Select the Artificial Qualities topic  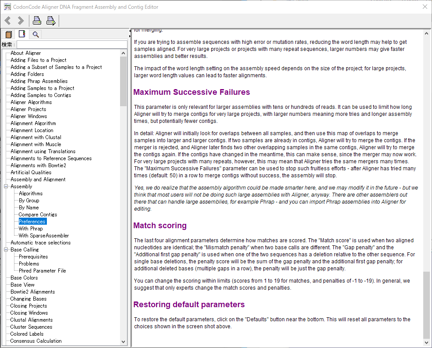(31, 172)
